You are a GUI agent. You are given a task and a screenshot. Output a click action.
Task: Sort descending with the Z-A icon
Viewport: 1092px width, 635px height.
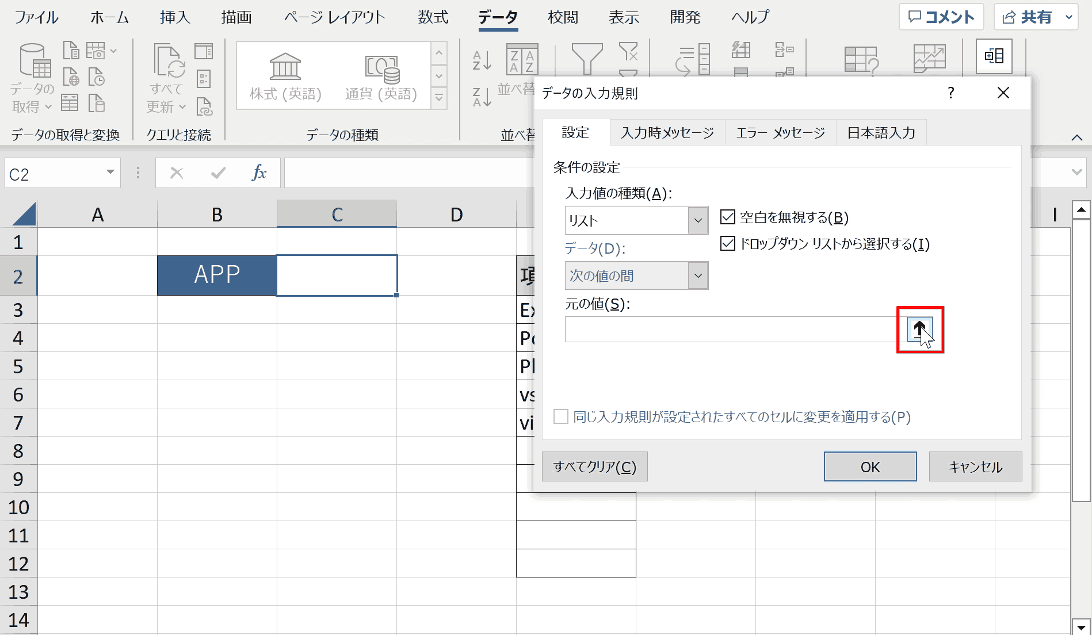point(482,97)
